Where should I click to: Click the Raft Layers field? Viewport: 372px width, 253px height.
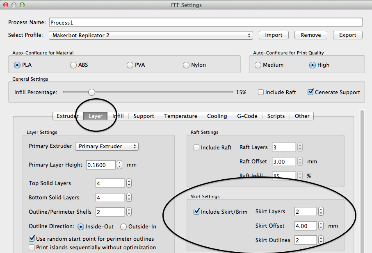pyautogui.click(x=284, y=147)
